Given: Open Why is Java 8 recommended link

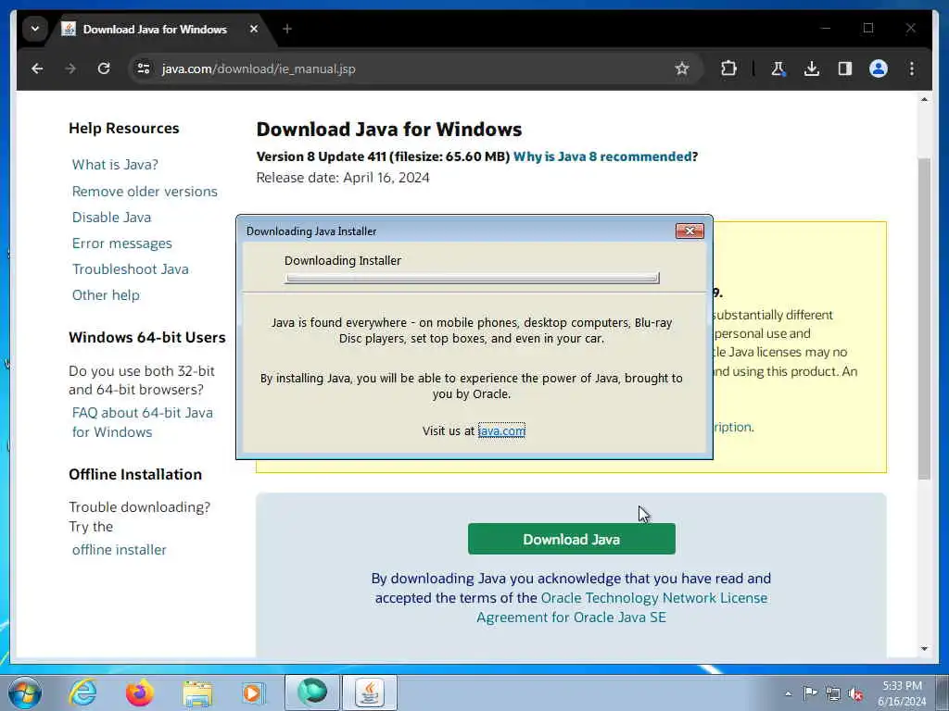Looking at the screenshot, I should click(602, 156).
